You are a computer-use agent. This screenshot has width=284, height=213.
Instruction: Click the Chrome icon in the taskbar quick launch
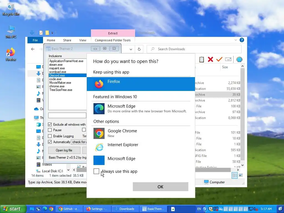[51, 209]
